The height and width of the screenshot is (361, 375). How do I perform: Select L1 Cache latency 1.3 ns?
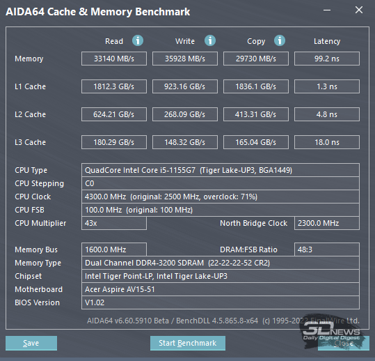[x=327, y=86]
